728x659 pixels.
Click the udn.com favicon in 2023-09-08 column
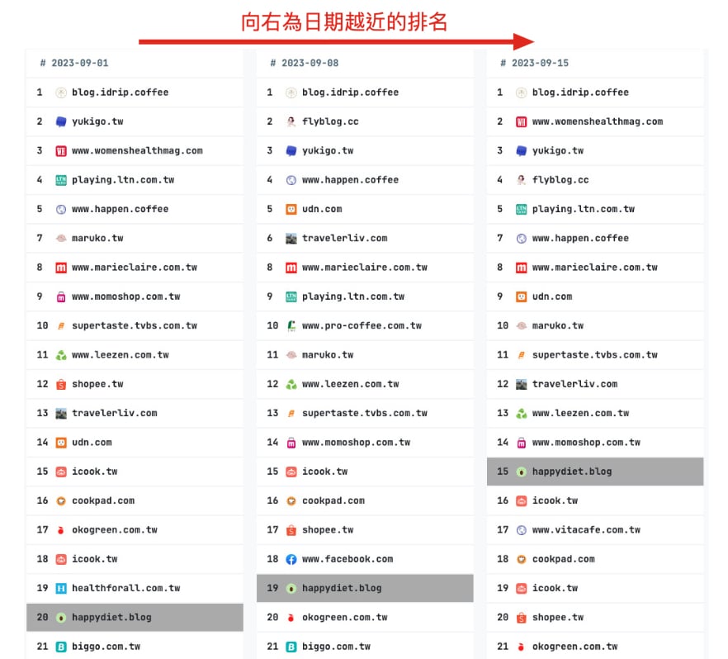[x=291, y=210]
